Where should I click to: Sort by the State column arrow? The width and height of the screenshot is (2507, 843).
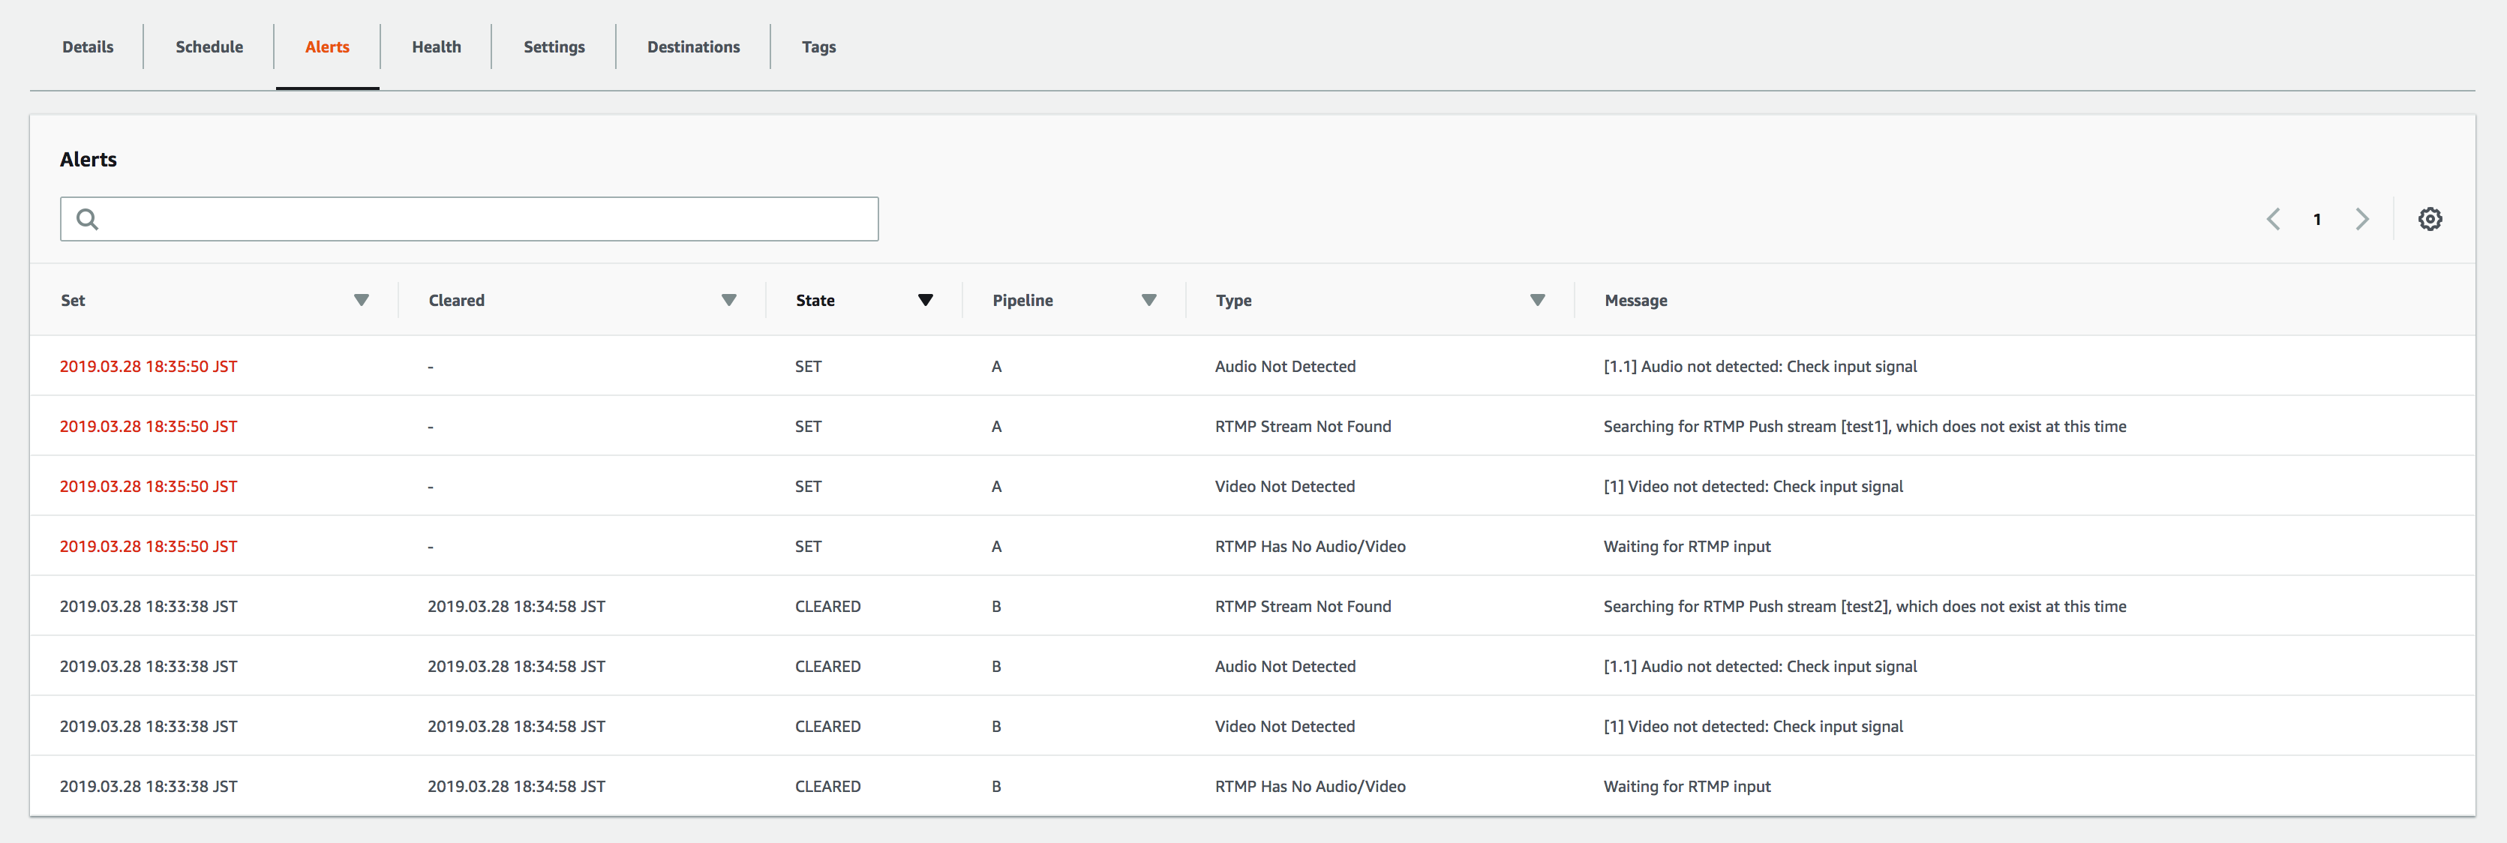tap(926, 300)
